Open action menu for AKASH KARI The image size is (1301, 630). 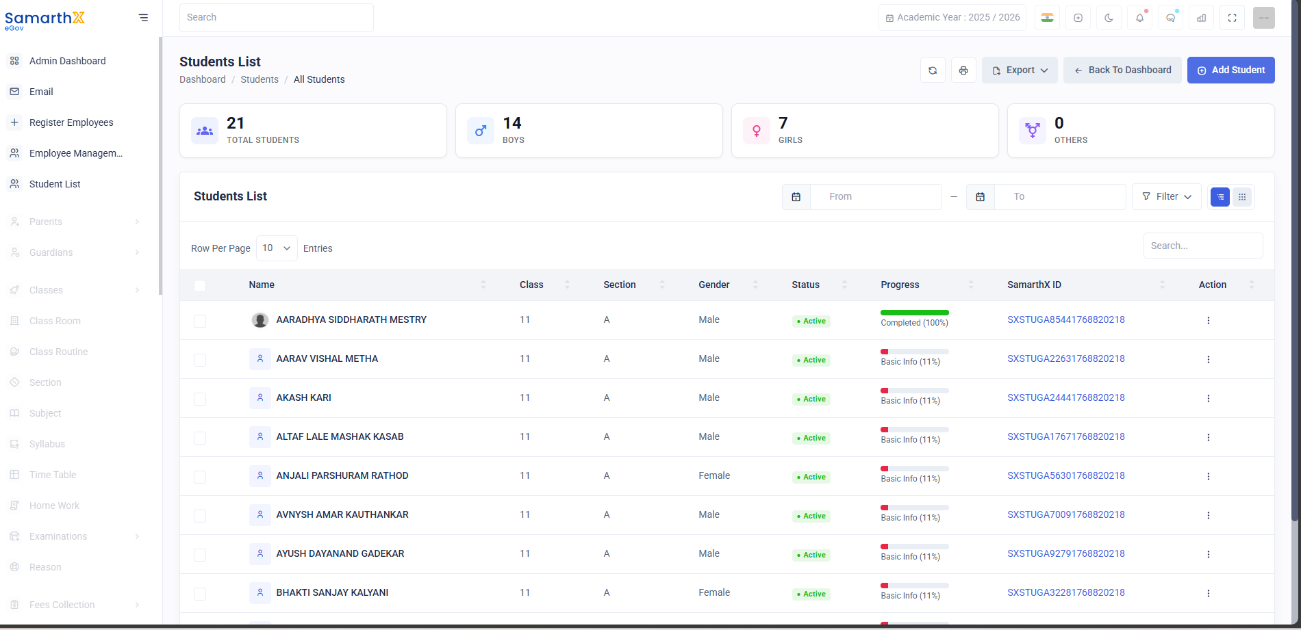[1208, 398]
